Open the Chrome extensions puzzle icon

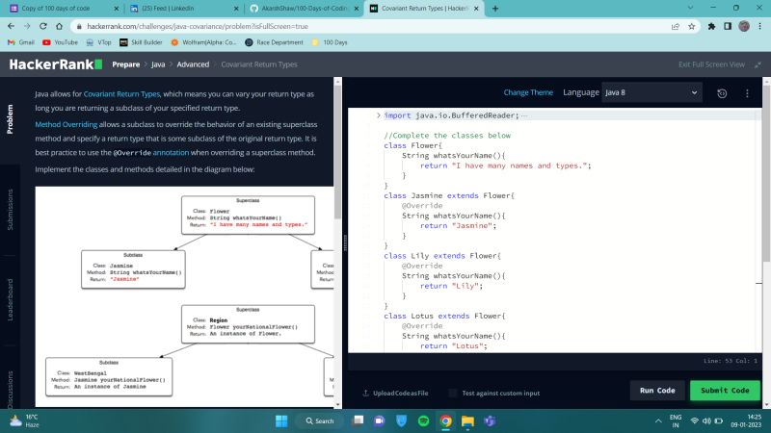point(711,26)
